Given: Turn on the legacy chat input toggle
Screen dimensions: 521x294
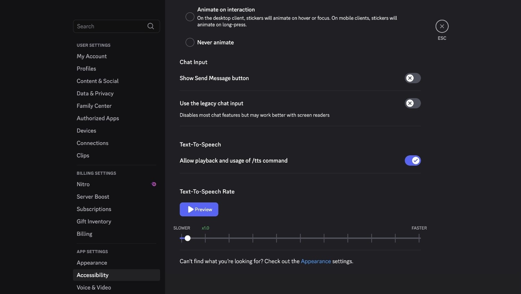Looking at the screenshot, I should click(x=413, y=103).
